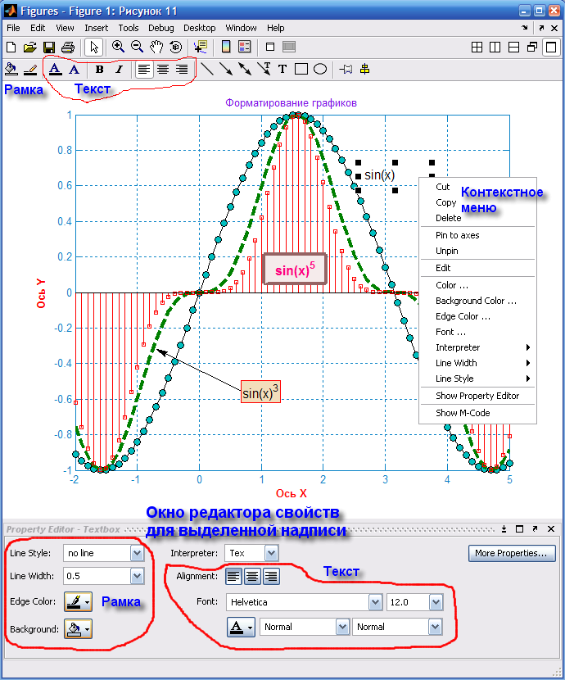
Task: Switch to left/right tile layout
Action: [495, 47]
